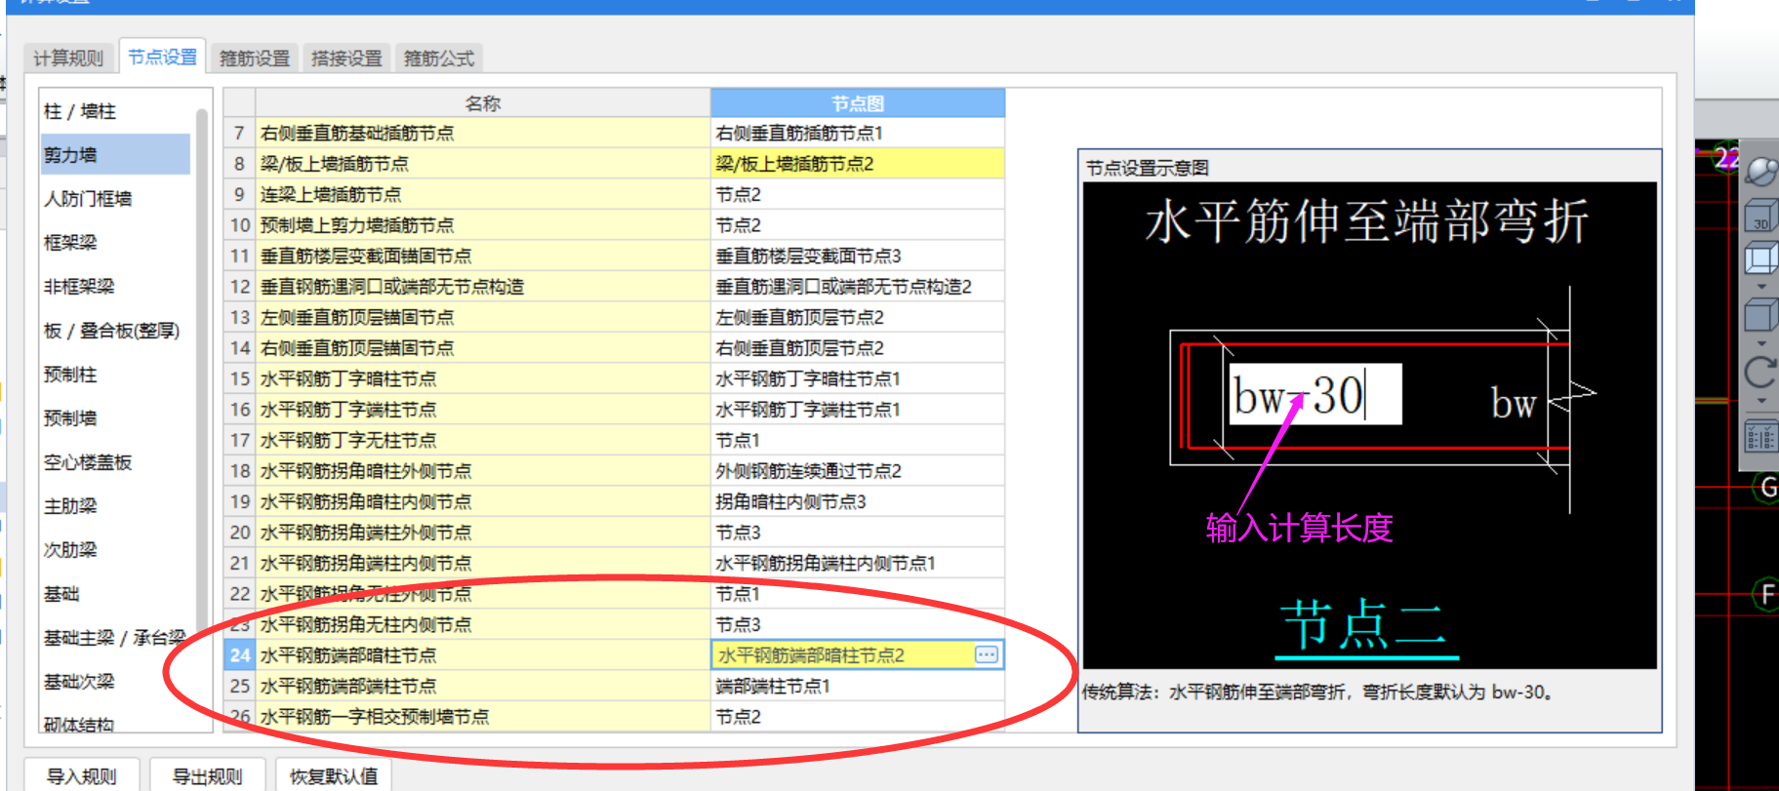This screenshot has height=791, width=1779.
Task: Select row 10 预制墙上剪力墙插筋节点
Action: pos(483,225)
